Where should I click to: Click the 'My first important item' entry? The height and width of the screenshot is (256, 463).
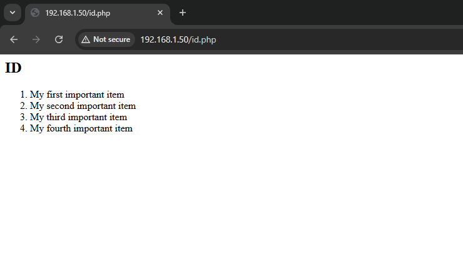coord(77,95)
